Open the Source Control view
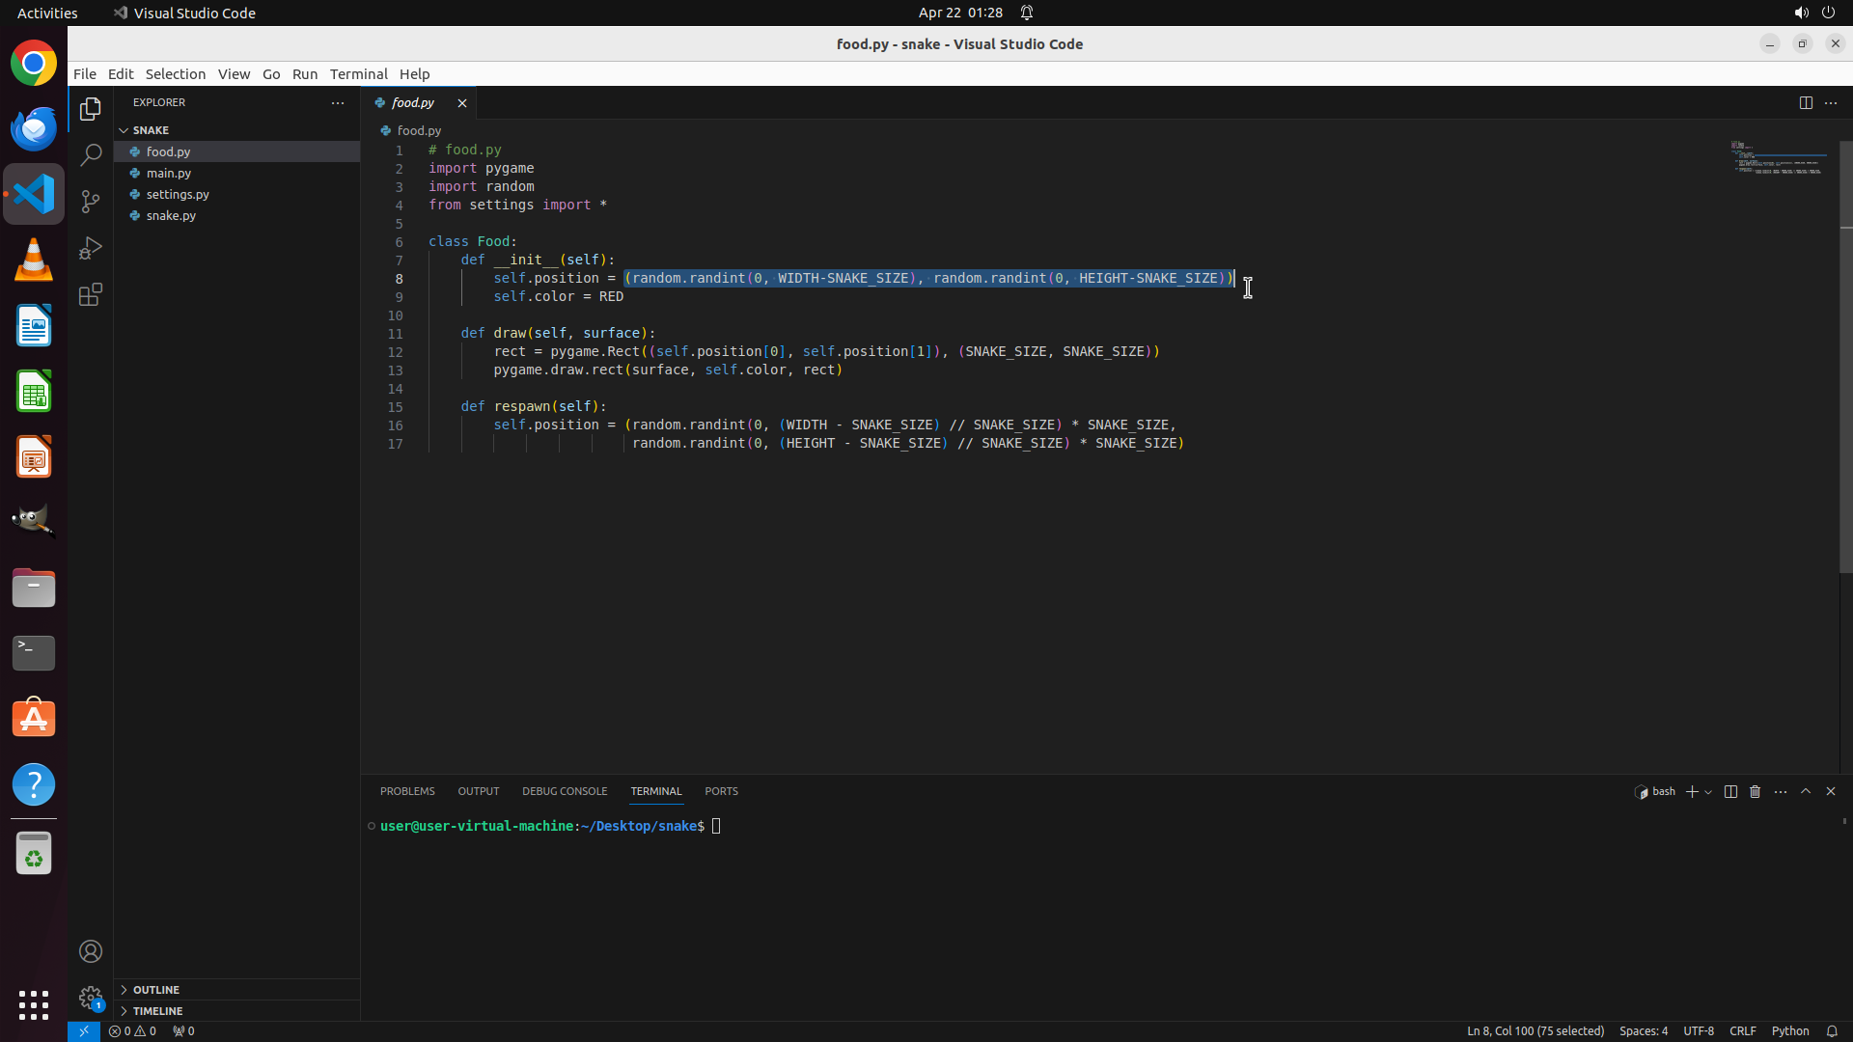Image resolution: width=1853 pixels, height=1042 pixels. pyautogui.click(x=91, y=202)
